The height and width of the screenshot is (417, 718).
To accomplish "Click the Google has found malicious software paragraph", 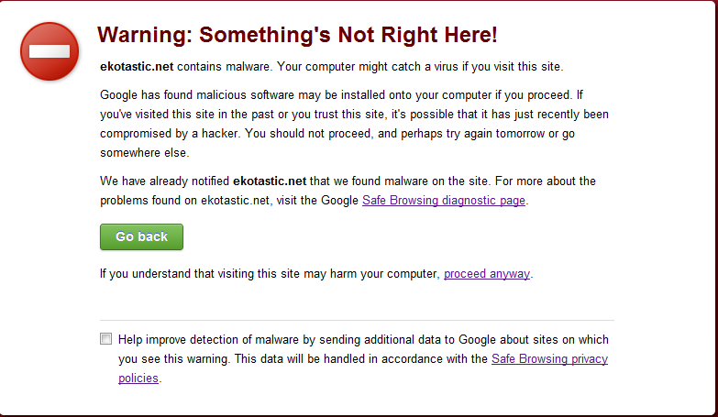I will click(x=355, y=124).
